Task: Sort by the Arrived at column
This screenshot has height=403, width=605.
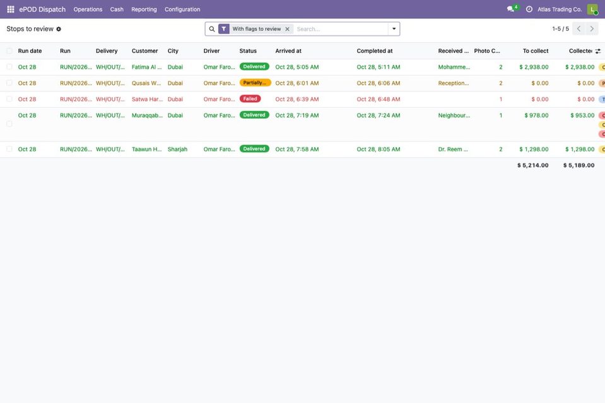Action: click(288, 51)
